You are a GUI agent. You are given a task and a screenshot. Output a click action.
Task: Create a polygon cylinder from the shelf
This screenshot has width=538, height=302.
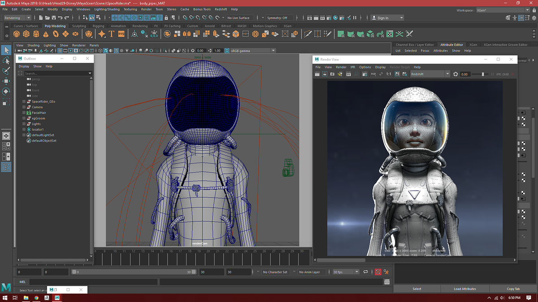pos(37,34)
